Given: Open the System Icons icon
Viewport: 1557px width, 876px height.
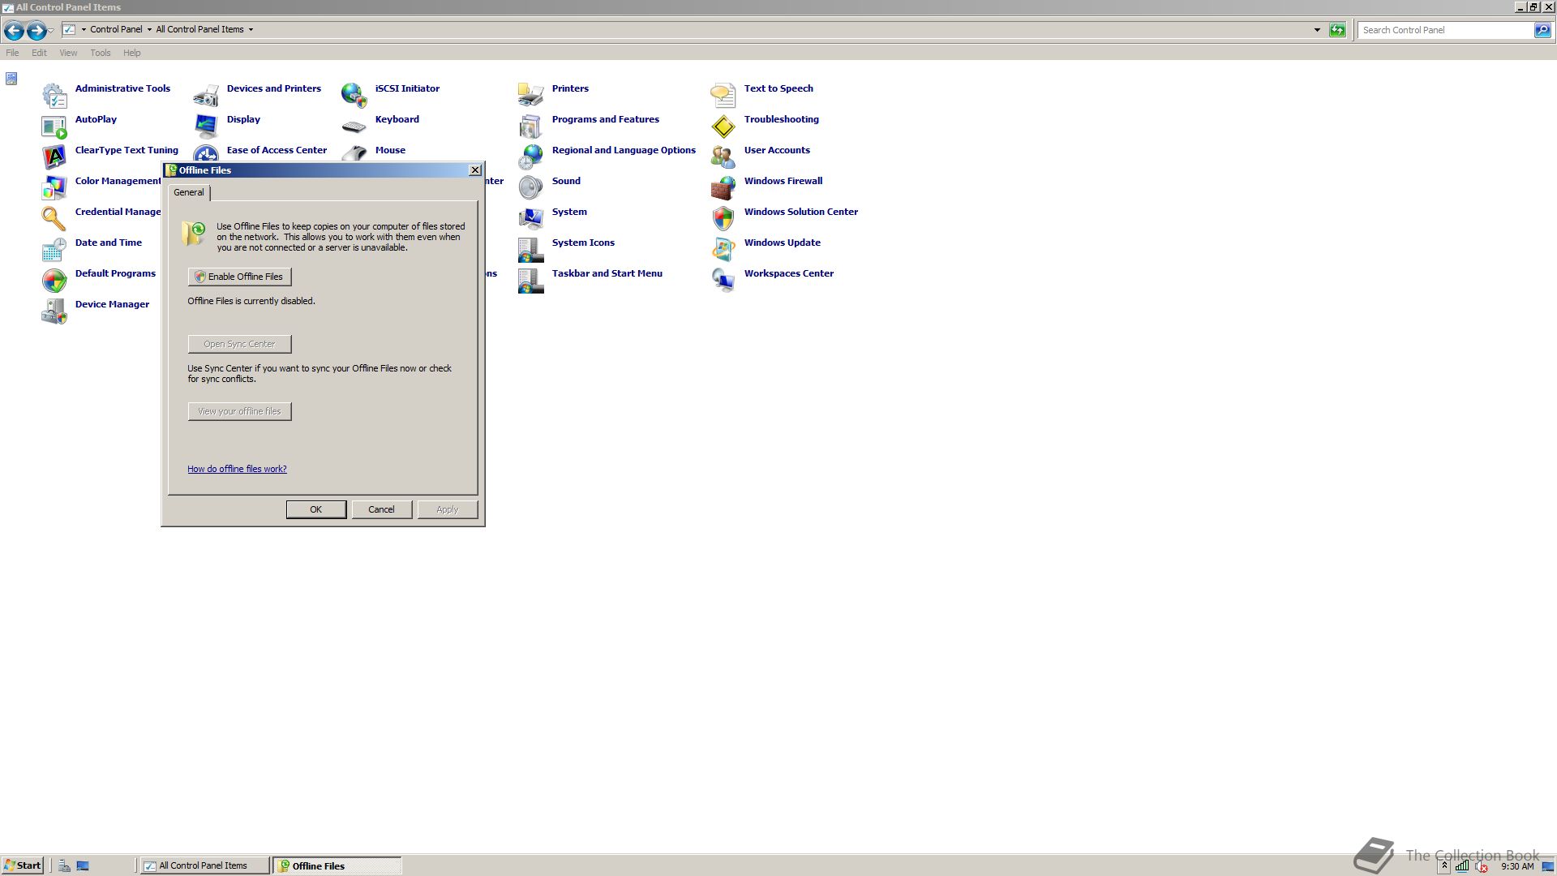Looking at the screenshot, I should (531, 250).
